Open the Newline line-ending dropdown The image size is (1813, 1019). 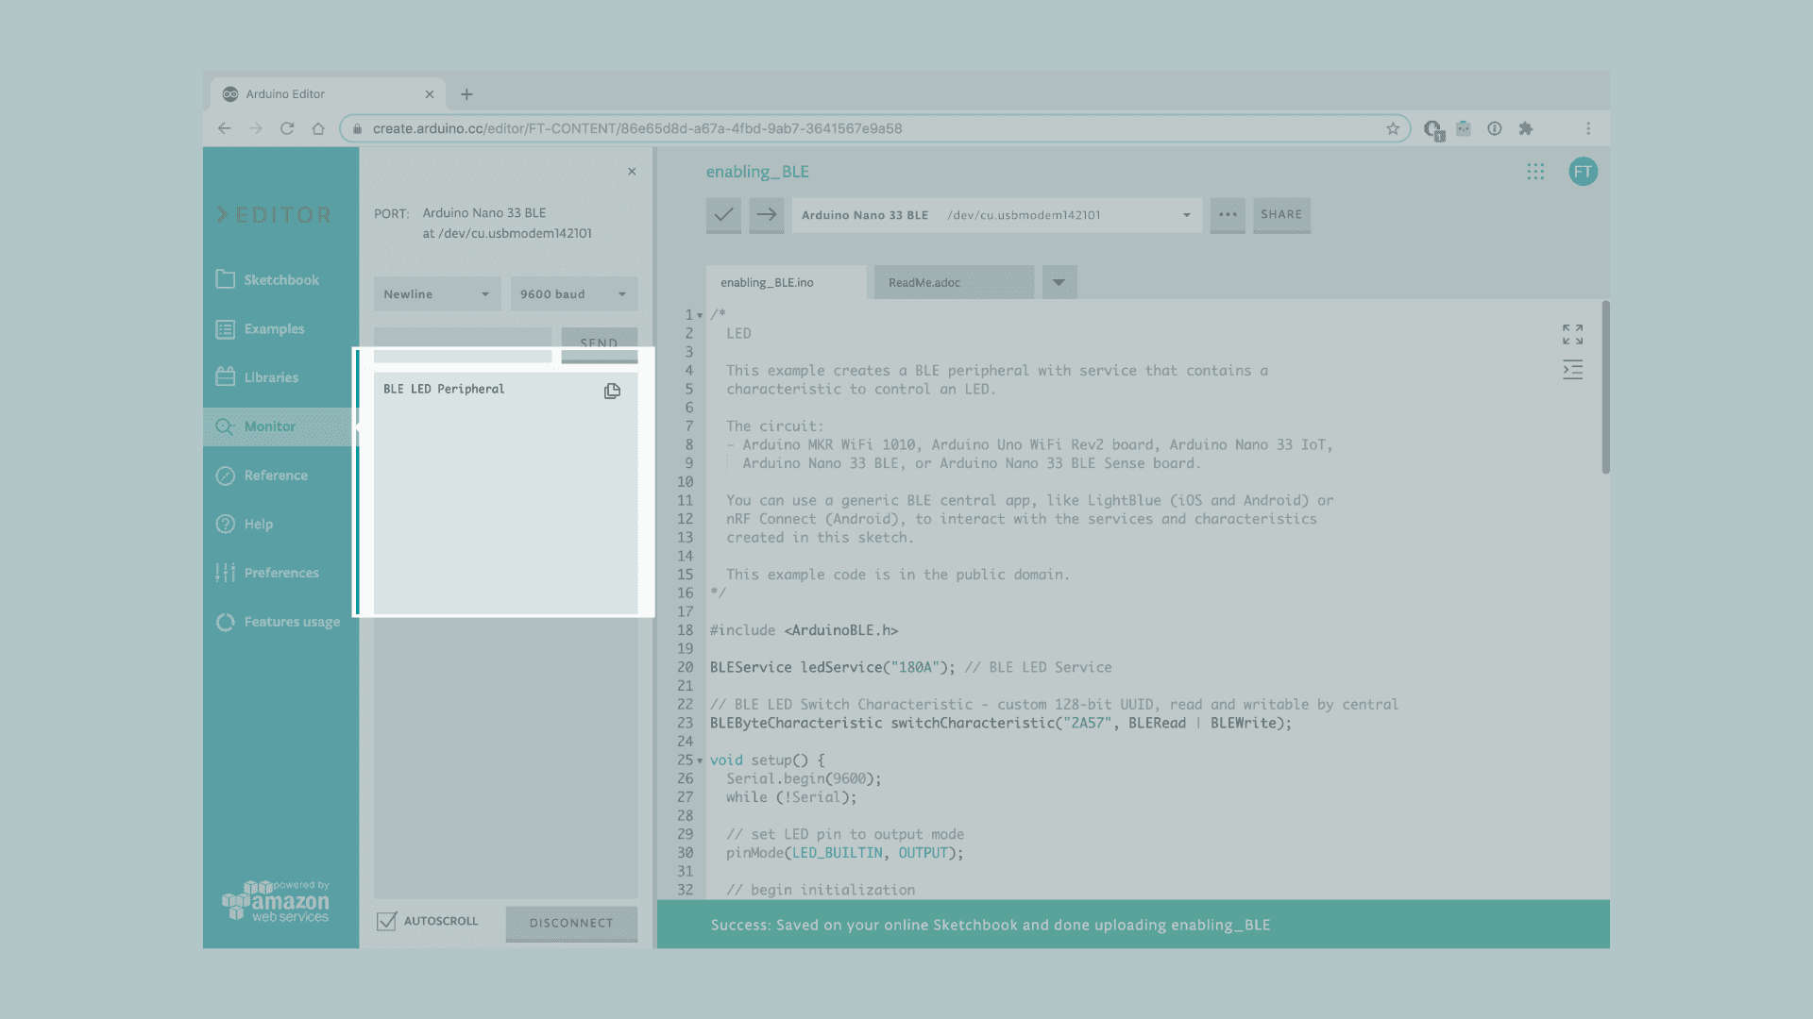[436, 294]
